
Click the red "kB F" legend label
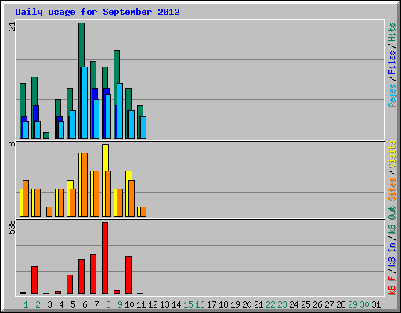(392, 286)
